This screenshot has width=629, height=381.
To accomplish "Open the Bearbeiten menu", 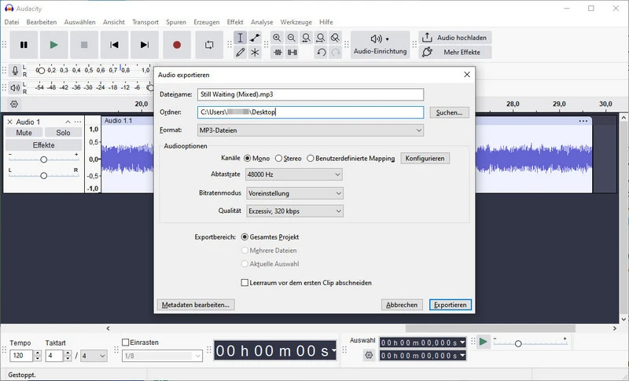I will (x=42, y=22).
